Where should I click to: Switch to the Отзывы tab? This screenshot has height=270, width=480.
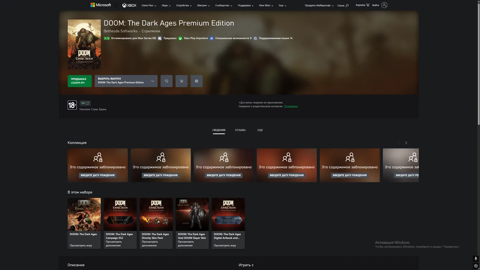coord(240,130)
